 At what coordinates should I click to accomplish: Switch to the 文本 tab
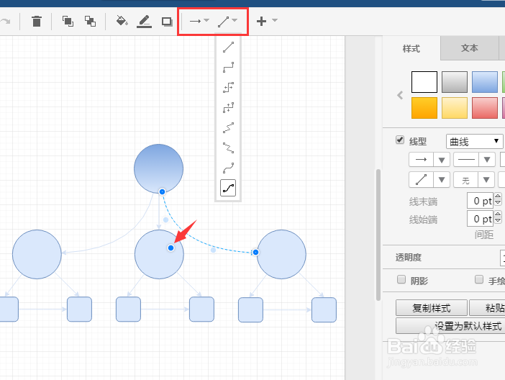469,48
